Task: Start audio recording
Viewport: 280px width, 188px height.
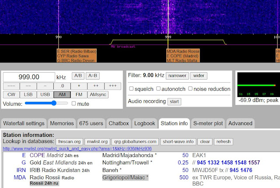Action: pos(174,102)
